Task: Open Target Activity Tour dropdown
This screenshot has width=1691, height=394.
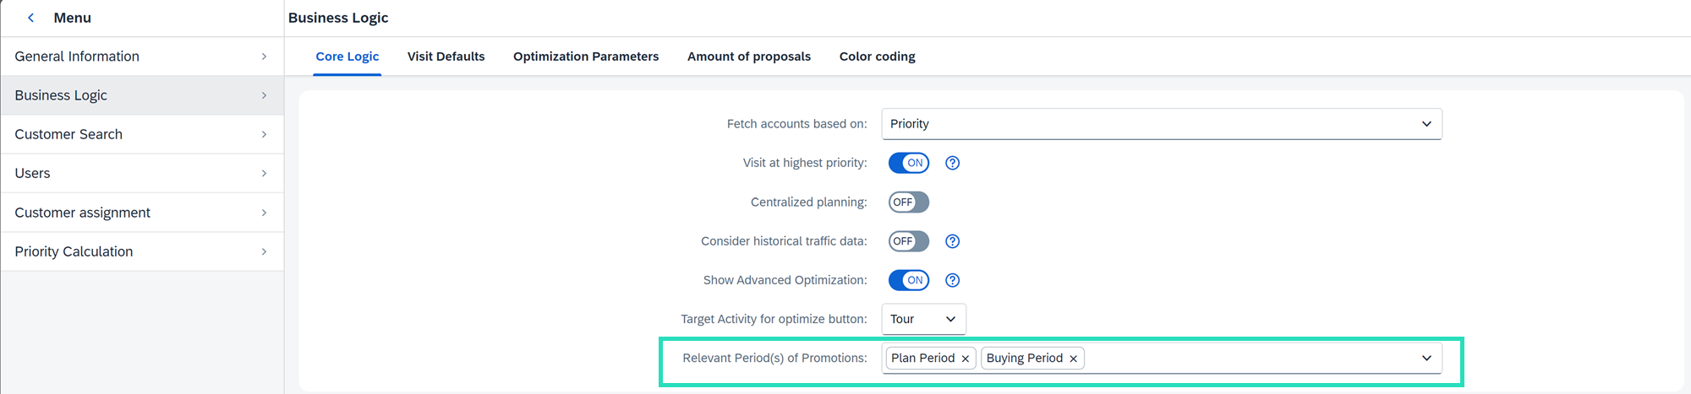Action: point(923,319)
